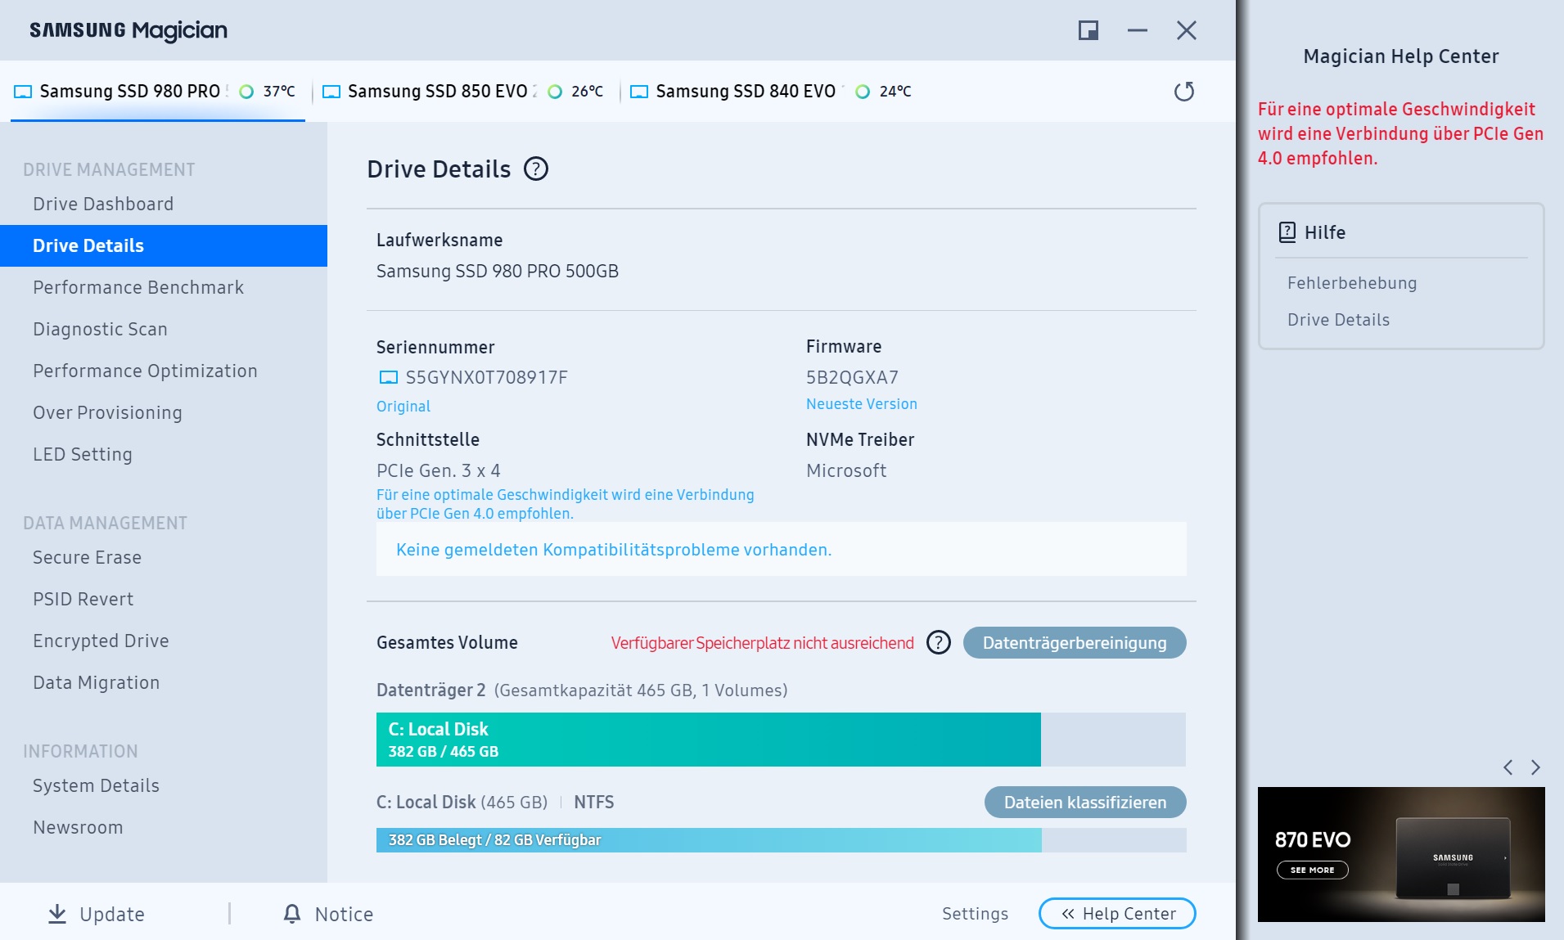The height and width of the screenshot is (940, 1564).
Task: Open the Drive Details help link
Action: 1338,320
